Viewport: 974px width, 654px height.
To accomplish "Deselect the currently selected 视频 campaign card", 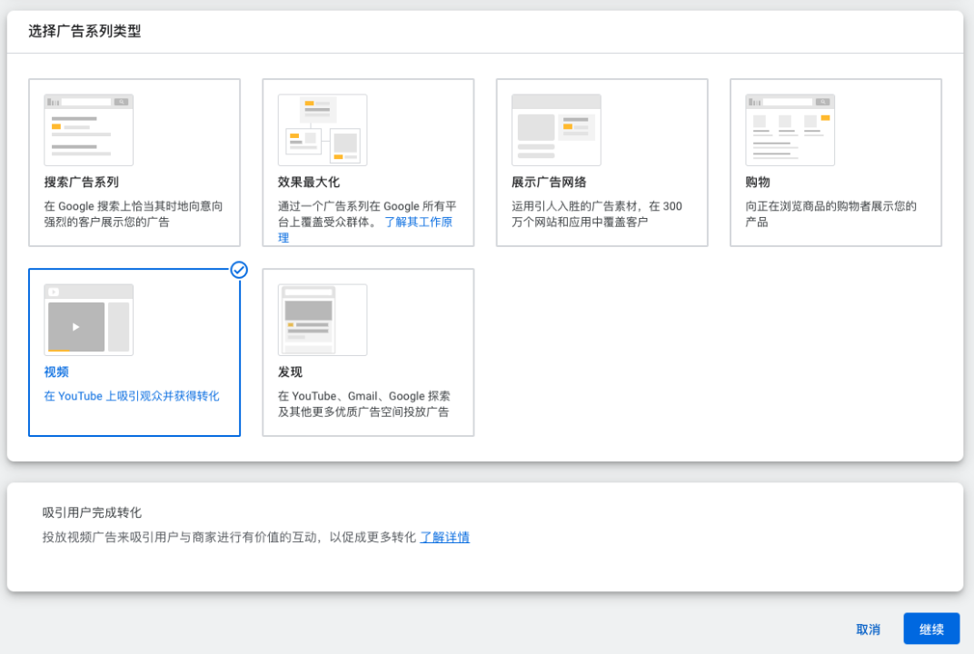I will tap(134, 352).
